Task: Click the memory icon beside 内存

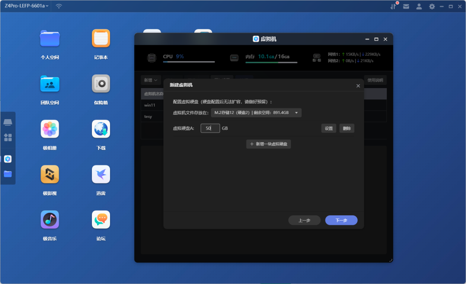Action: coord(234,58)
